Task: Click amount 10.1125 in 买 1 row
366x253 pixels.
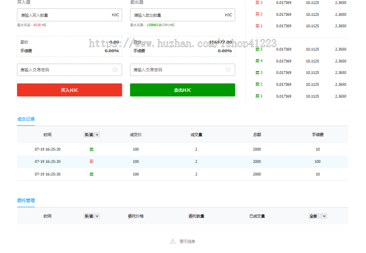Action: (x=312, y=26)
